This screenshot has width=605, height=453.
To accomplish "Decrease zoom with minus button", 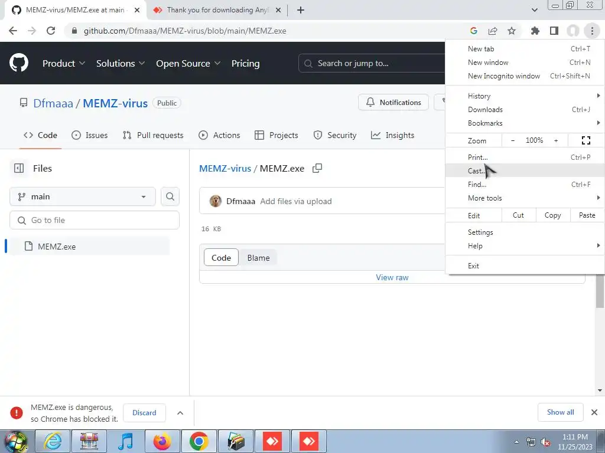I will point(512,140).
